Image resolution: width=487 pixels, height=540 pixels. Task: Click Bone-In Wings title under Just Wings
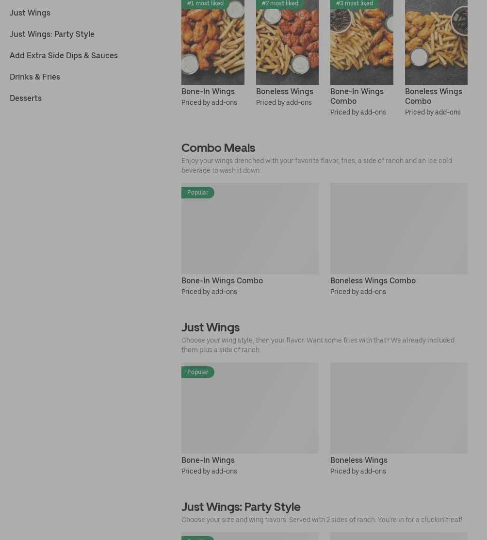pos(208,460)
